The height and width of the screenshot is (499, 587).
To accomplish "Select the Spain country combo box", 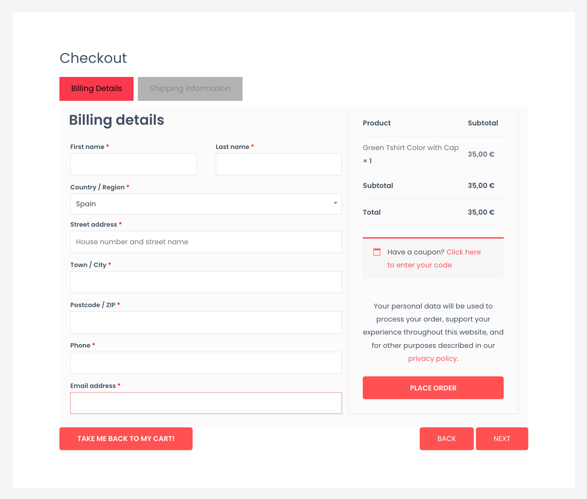I will coord(206,204).
